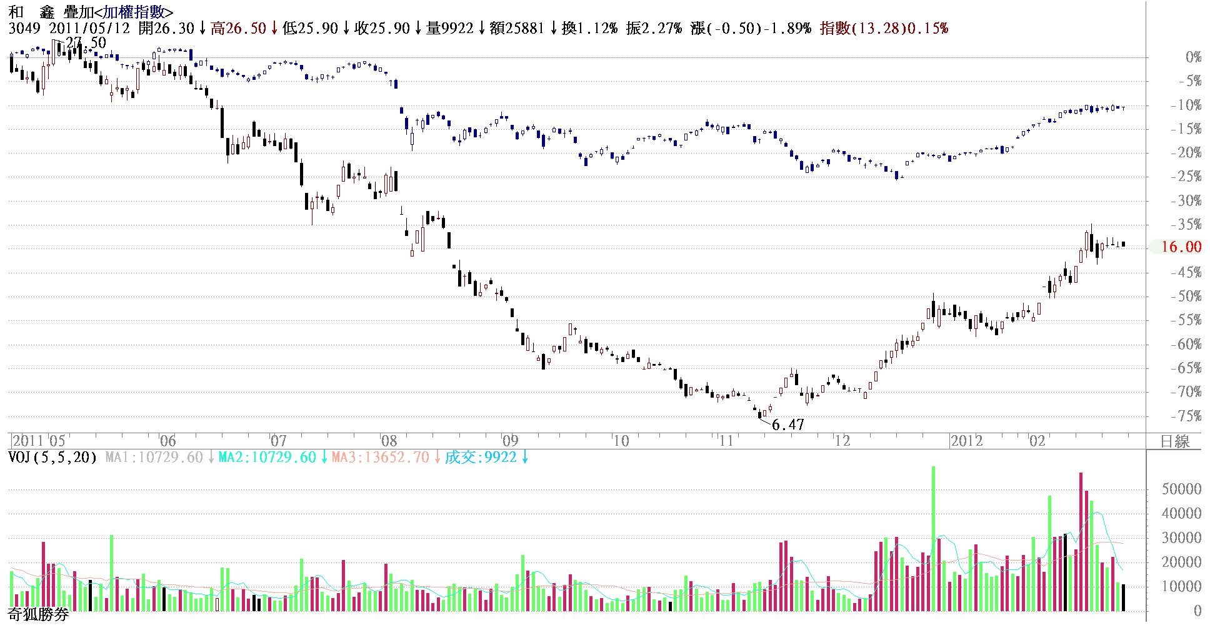
Task: Click the VOJ(5,5,20) indicator name
Action: 52,458
